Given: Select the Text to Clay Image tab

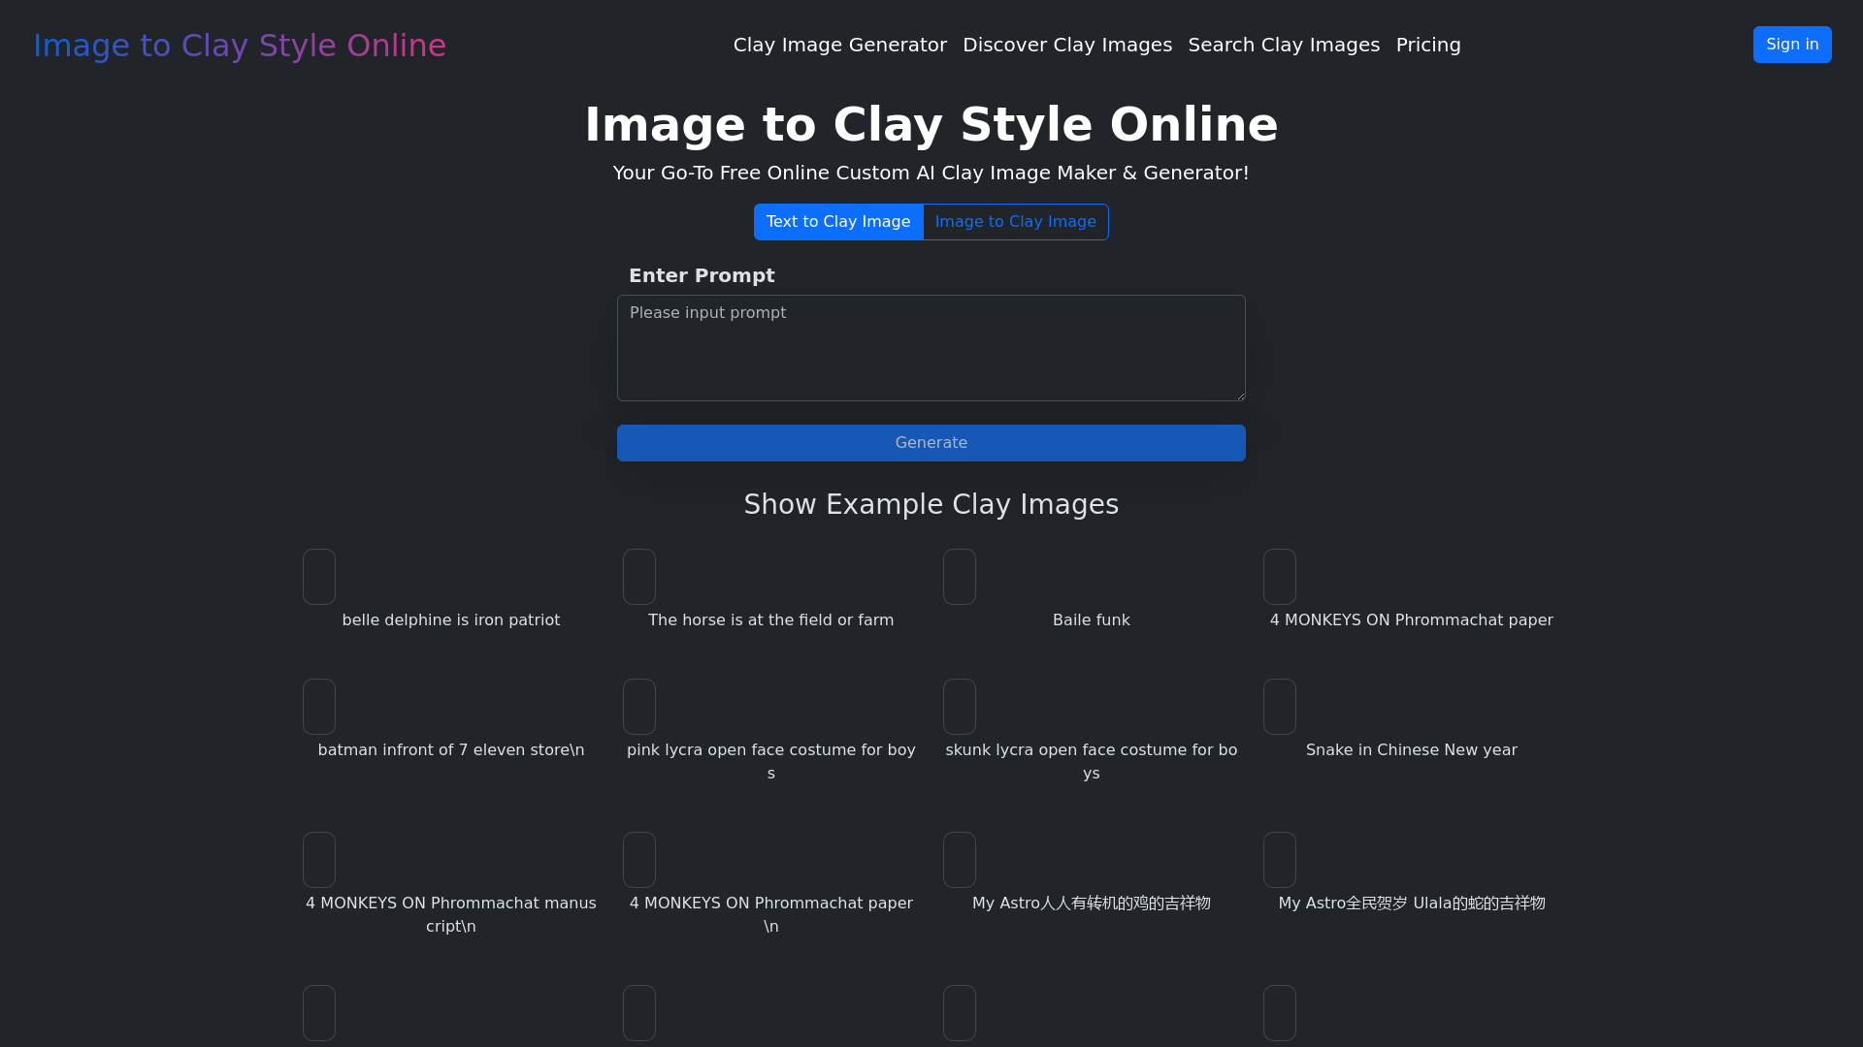Looking at the screenshot, I should pyautogui.click(x=838, y=222).
